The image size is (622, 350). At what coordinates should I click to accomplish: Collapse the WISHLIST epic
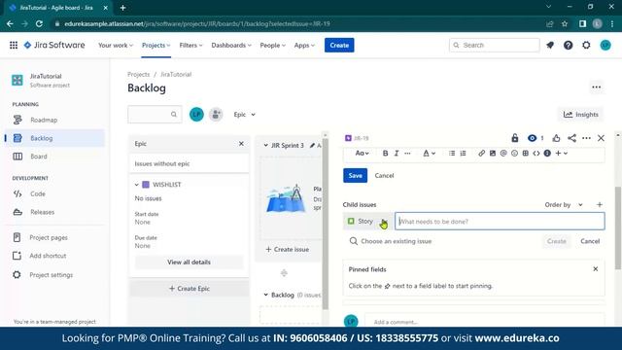click(136, 185)
